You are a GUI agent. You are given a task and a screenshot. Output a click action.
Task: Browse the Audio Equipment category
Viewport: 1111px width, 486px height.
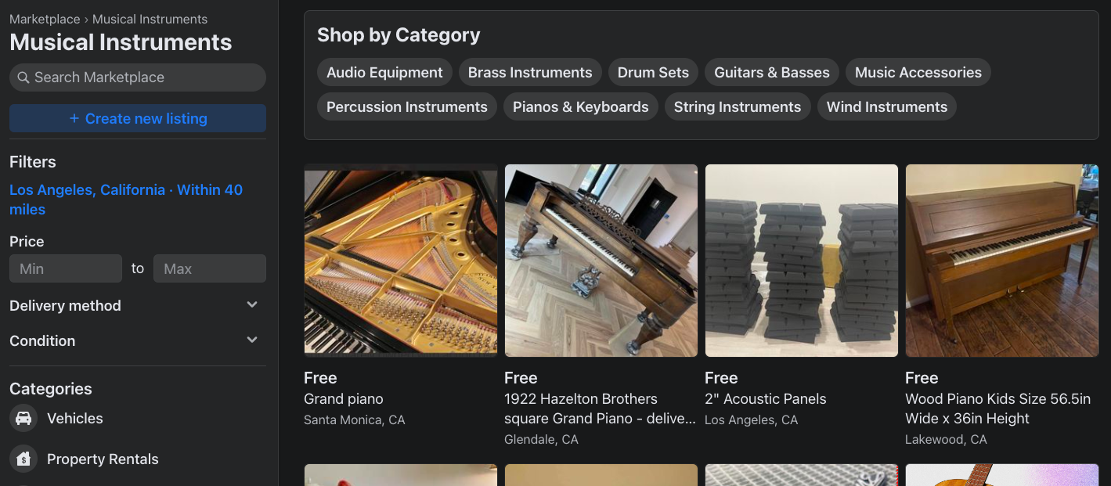click(384, 72)
